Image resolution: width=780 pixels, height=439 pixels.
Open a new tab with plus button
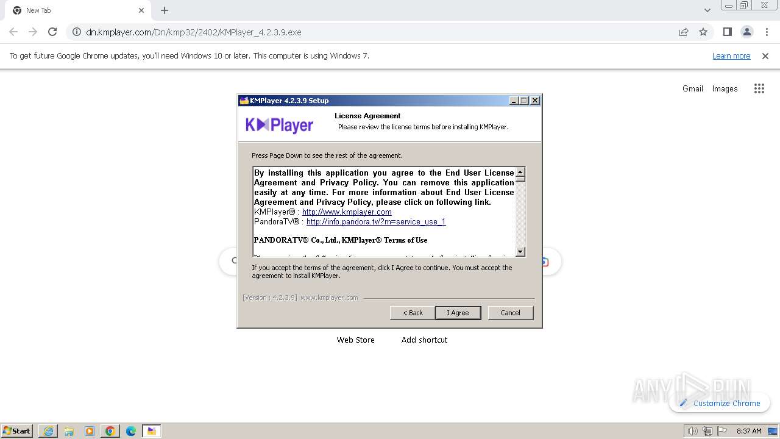tap(165, 10)
